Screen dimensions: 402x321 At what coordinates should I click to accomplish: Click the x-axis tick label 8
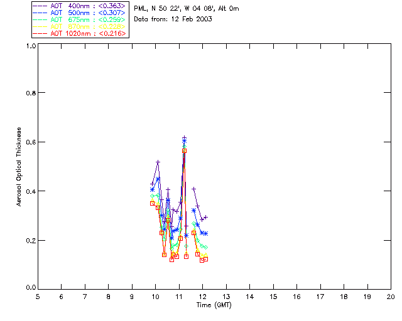tap(109, 297)
